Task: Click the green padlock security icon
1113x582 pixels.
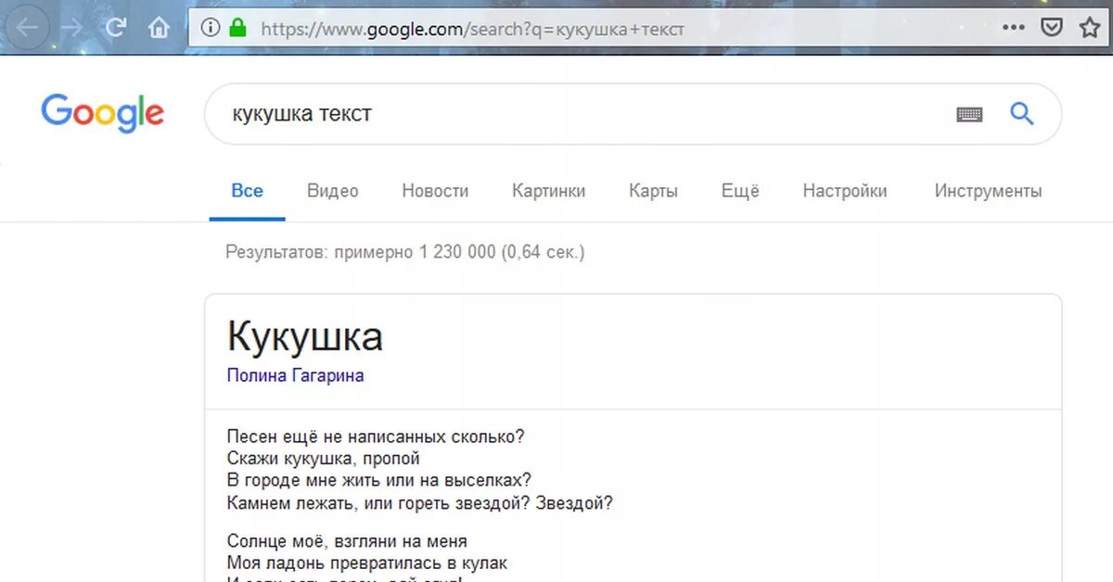Action: tap(238, 29)
